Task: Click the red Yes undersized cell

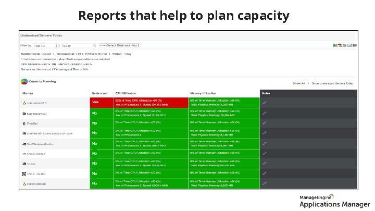Action: [x=102, y=103]
